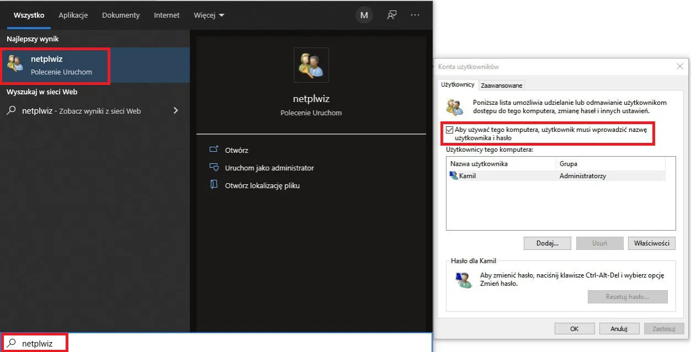Switch to the Zaawansowane tab
The width and height of the screenshot is (691, 352).
click(x=501, y=86)
